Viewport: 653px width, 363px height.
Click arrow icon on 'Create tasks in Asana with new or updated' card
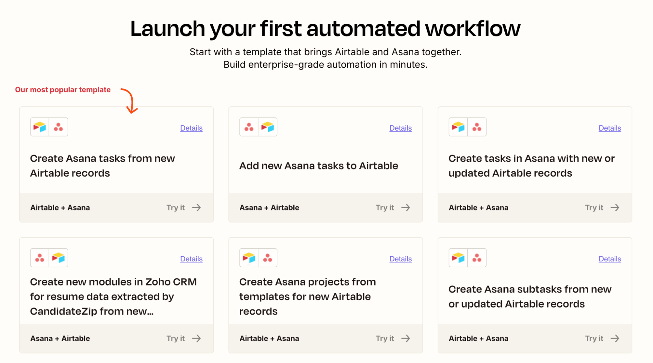pos(615,208)
